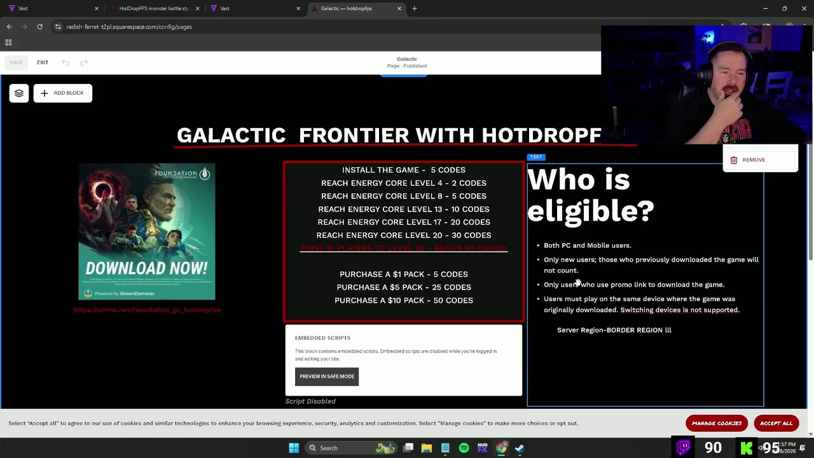Open the Windows Start menu
The height and width of the screenshot is (458, 814).
point(294,448)
